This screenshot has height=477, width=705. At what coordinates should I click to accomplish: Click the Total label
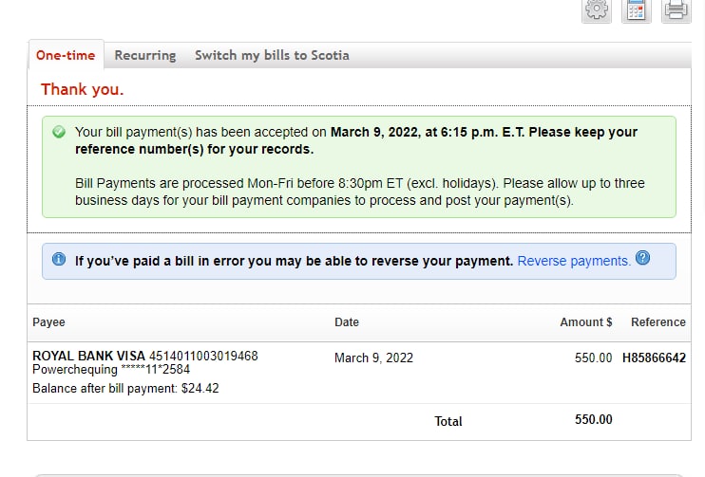448,421
